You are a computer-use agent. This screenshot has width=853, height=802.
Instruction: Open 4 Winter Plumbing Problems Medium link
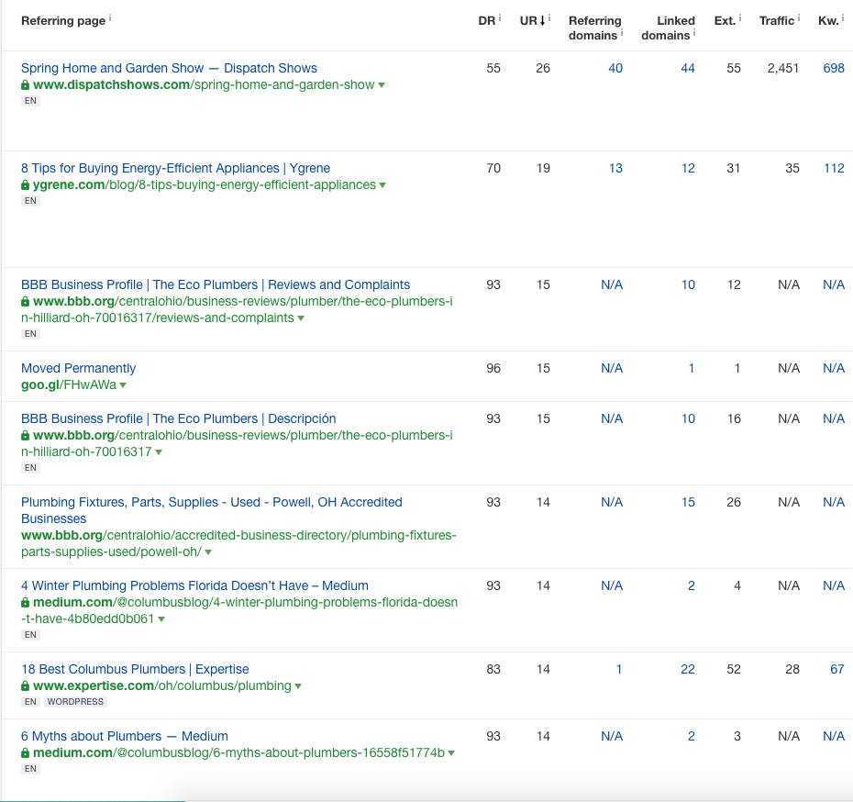194,585
